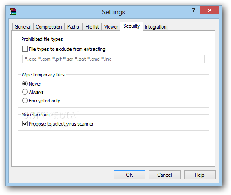Click the Cancel button

[x=165, y=175]
